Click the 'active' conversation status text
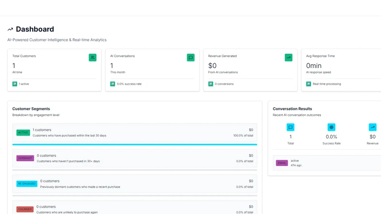 pos(295,161)
